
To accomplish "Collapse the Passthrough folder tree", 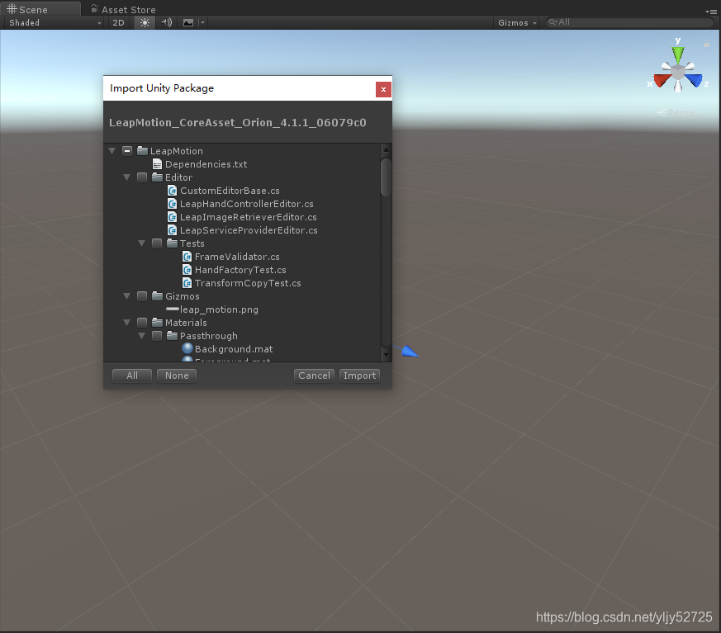I will tap(141, 336).
